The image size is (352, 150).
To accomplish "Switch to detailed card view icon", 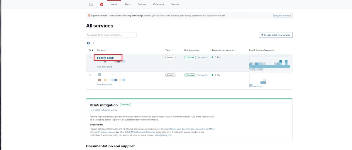I will [x=89, y=43].
